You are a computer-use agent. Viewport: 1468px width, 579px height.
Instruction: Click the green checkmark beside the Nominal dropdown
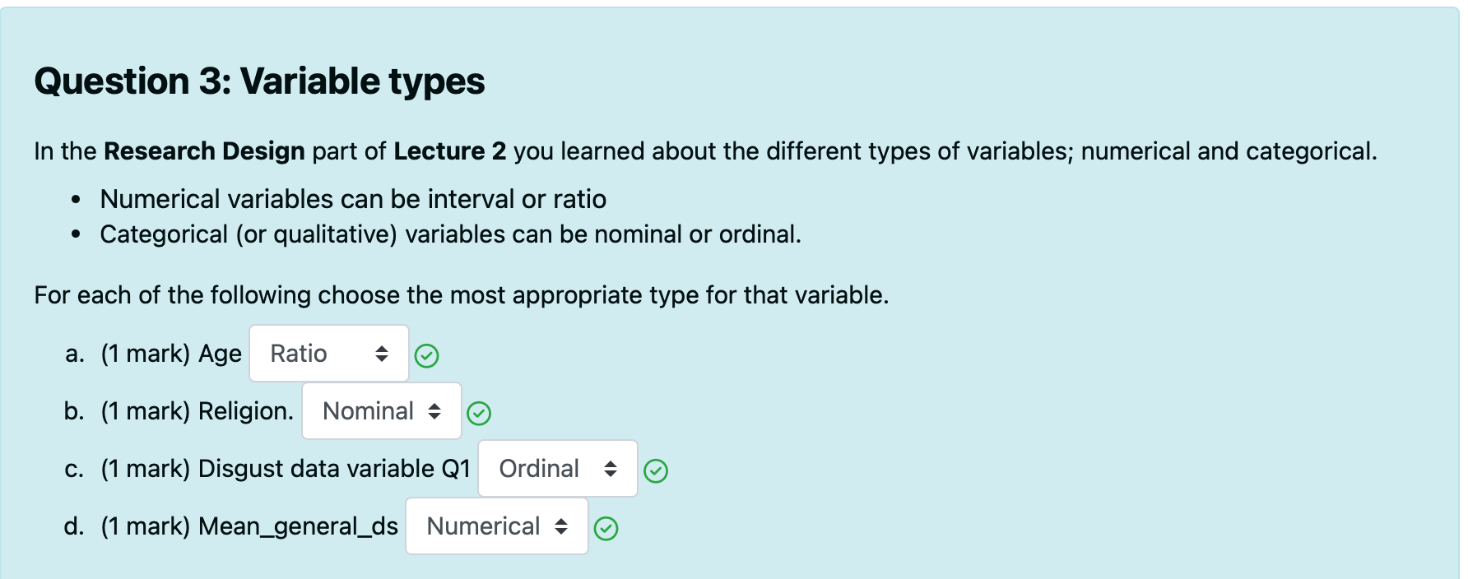coord(479,413)
